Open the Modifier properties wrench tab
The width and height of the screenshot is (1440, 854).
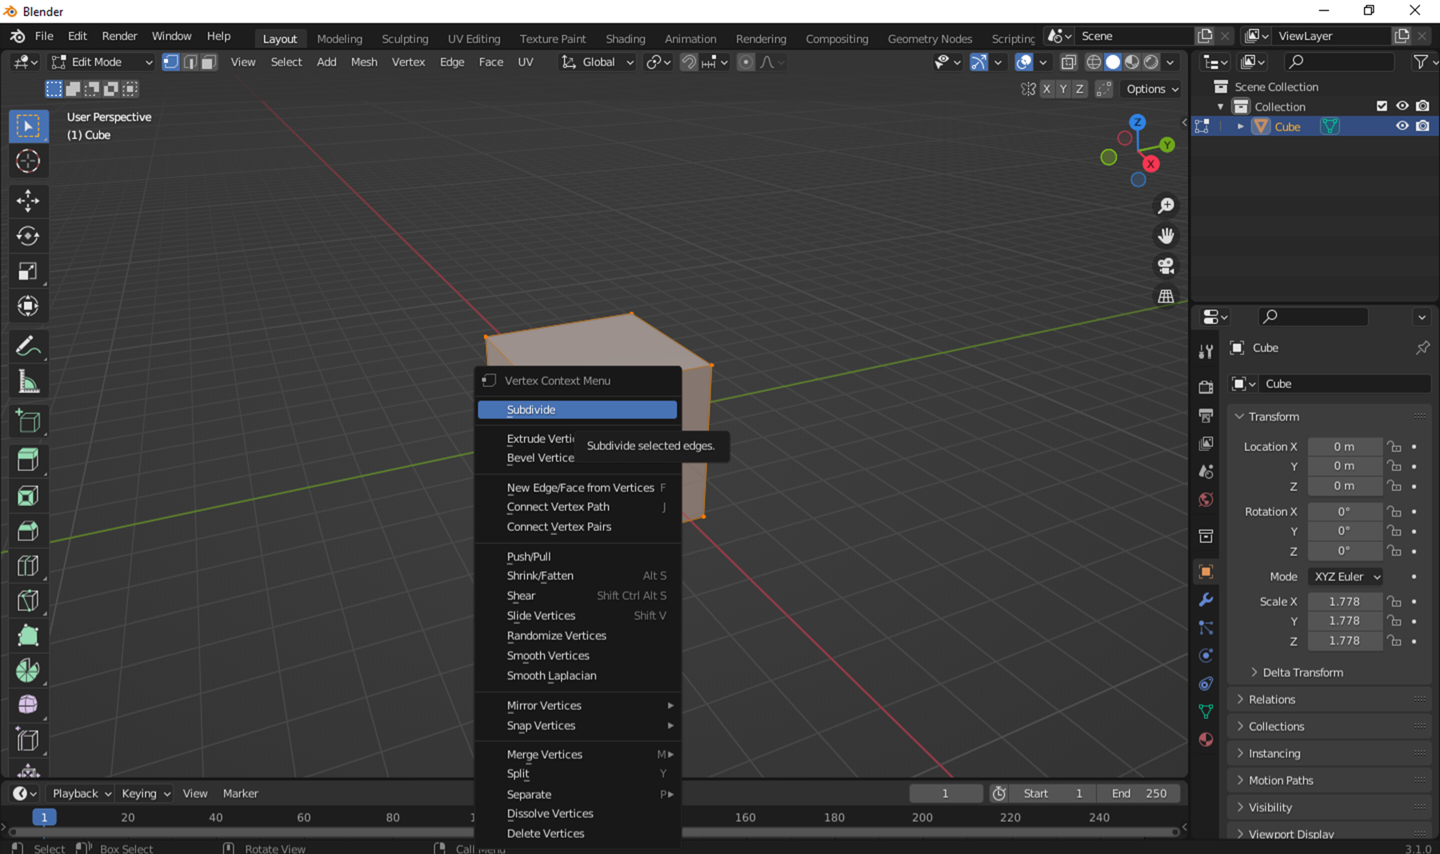click(1206, 600)
